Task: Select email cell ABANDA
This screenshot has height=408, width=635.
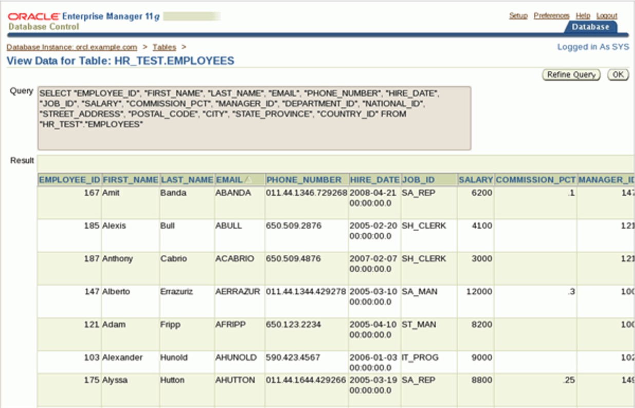Action: point(233,193)
